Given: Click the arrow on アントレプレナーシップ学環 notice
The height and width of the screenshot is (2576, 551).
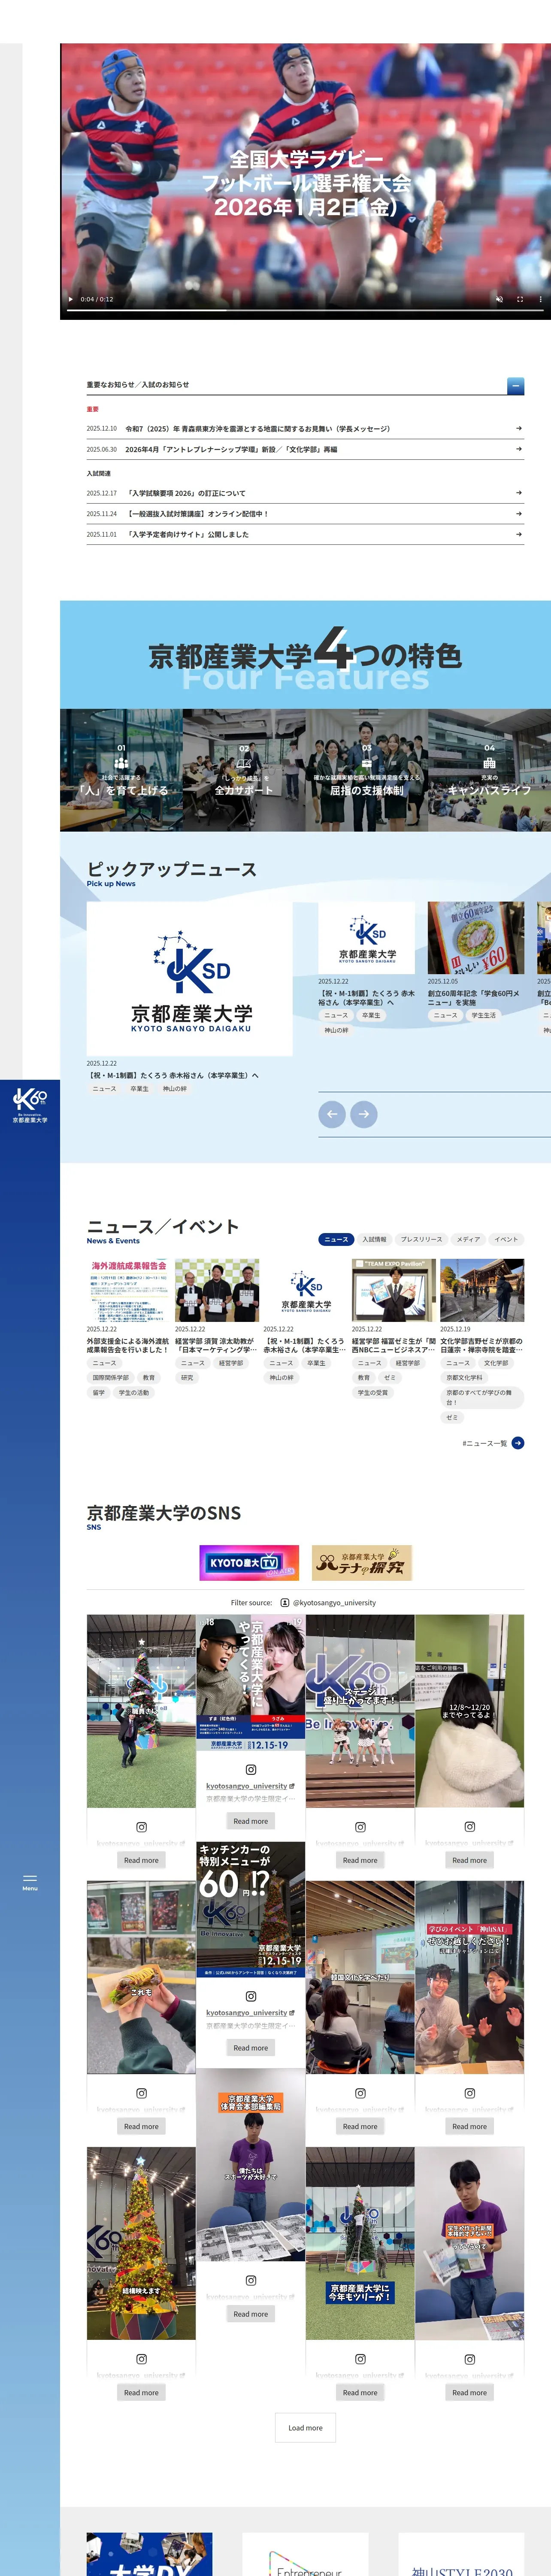Looking at the screenshot, I should pyautogui.click(x=518, y=449).
